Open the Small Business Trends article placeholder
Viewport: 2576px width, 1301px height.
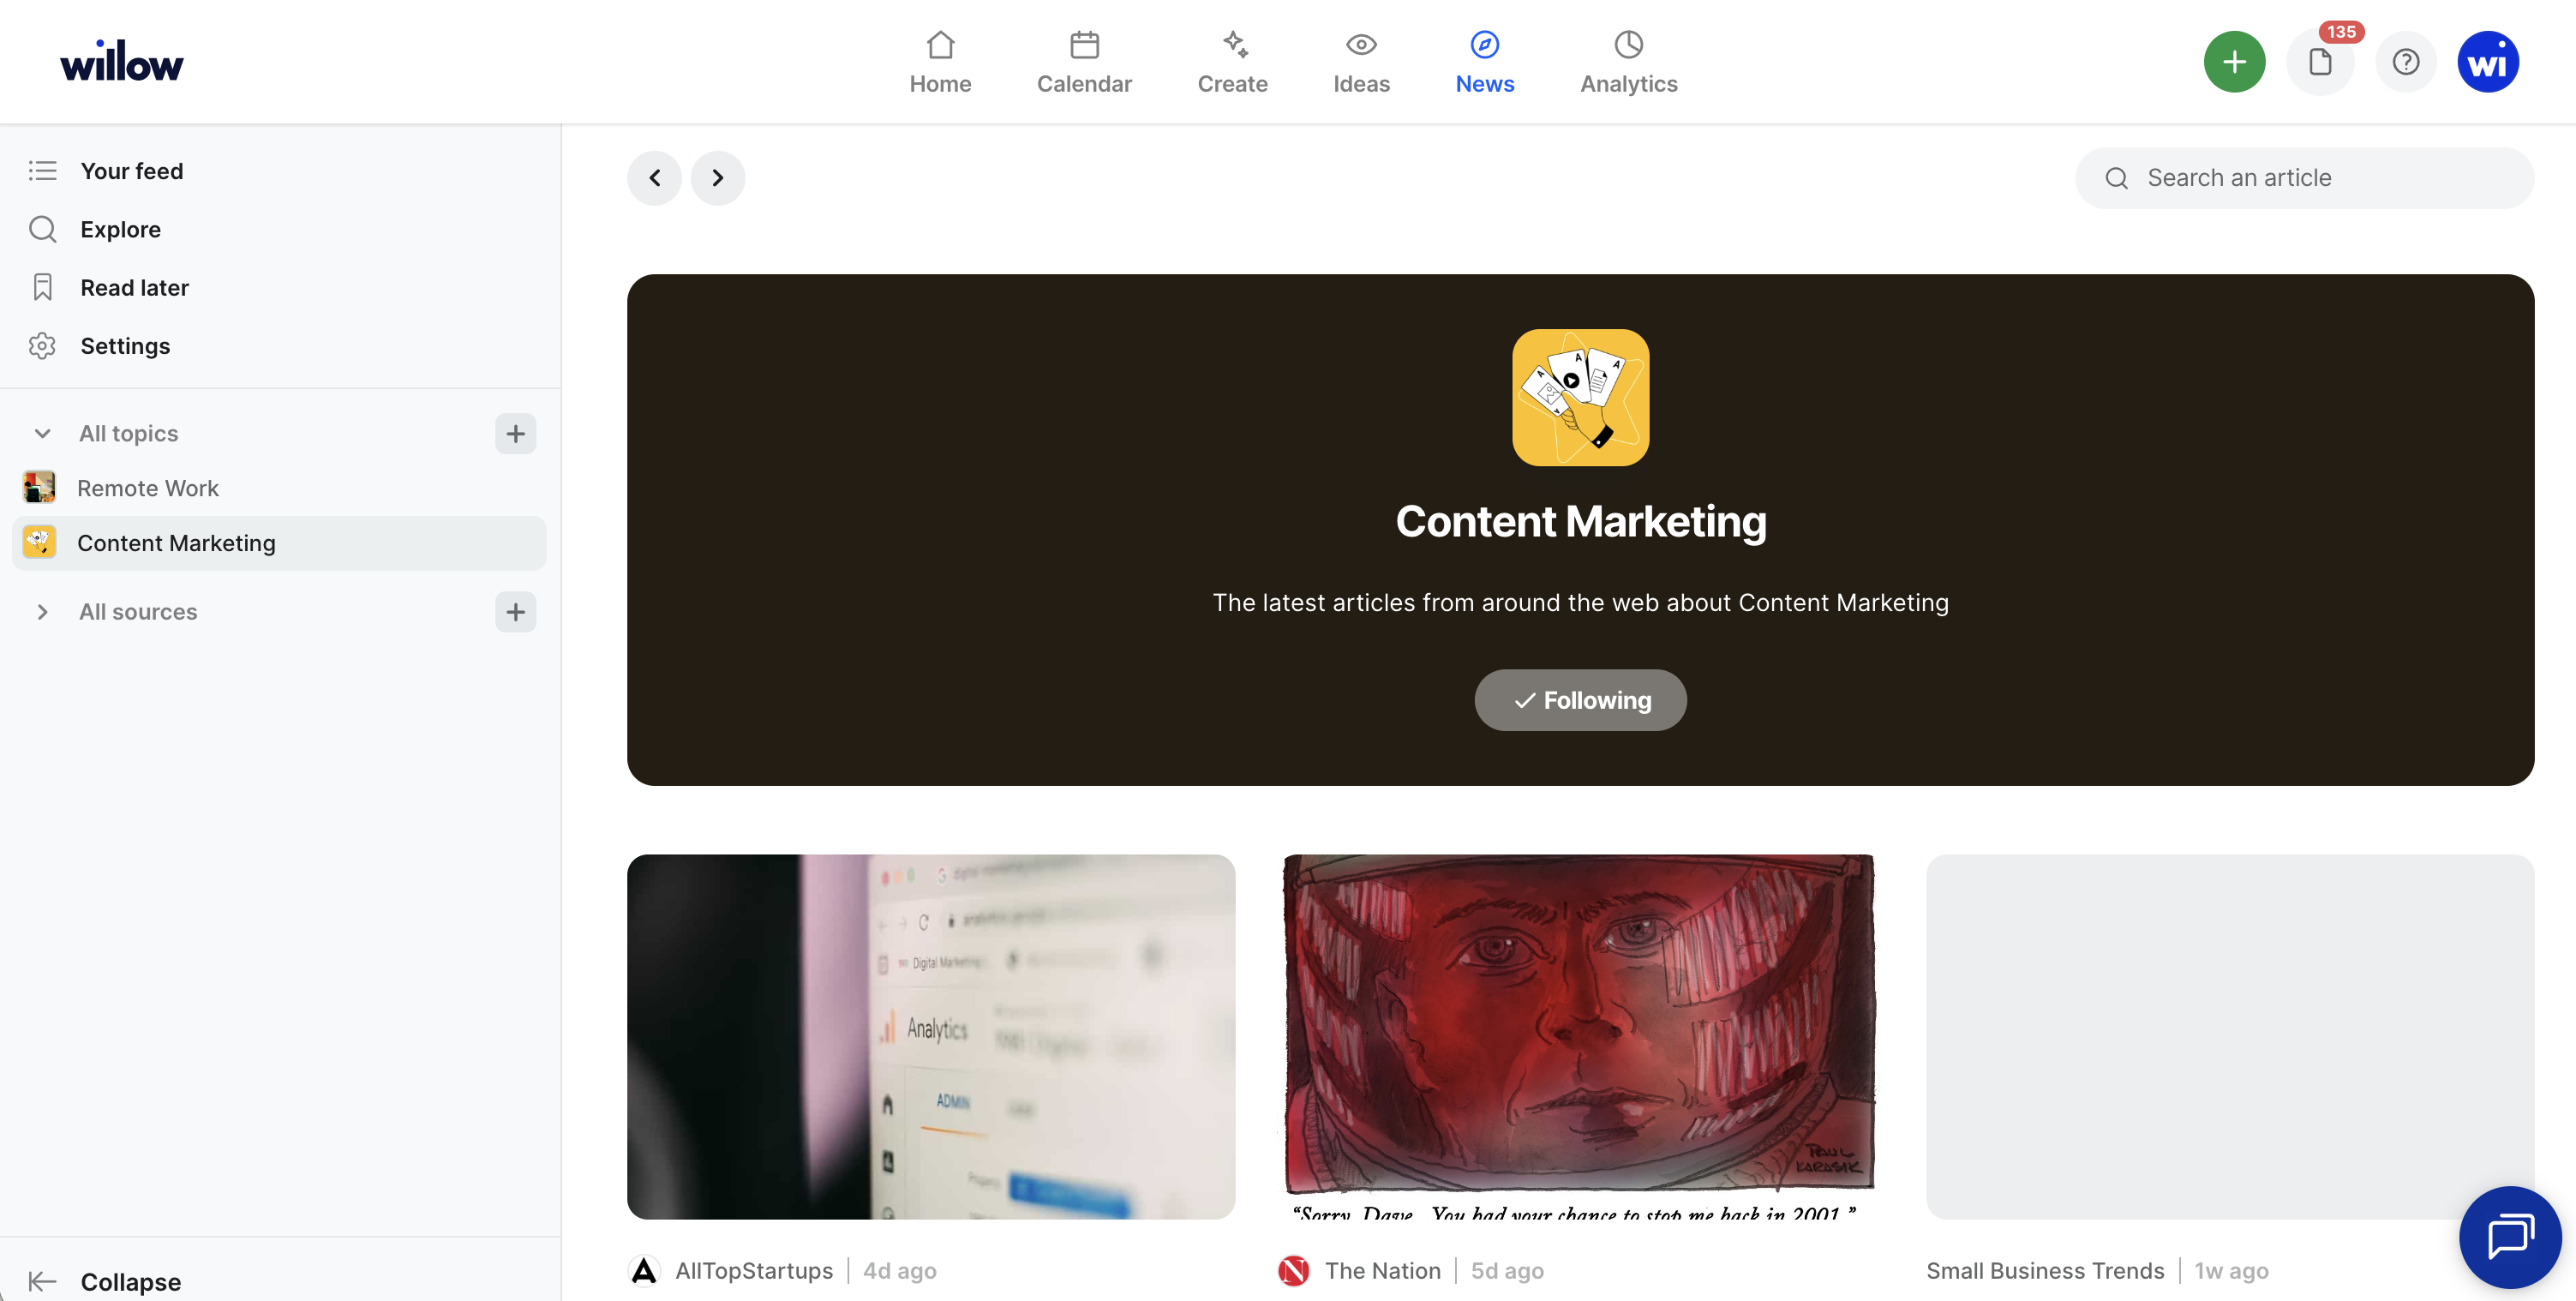(x=2230, y=1036)
